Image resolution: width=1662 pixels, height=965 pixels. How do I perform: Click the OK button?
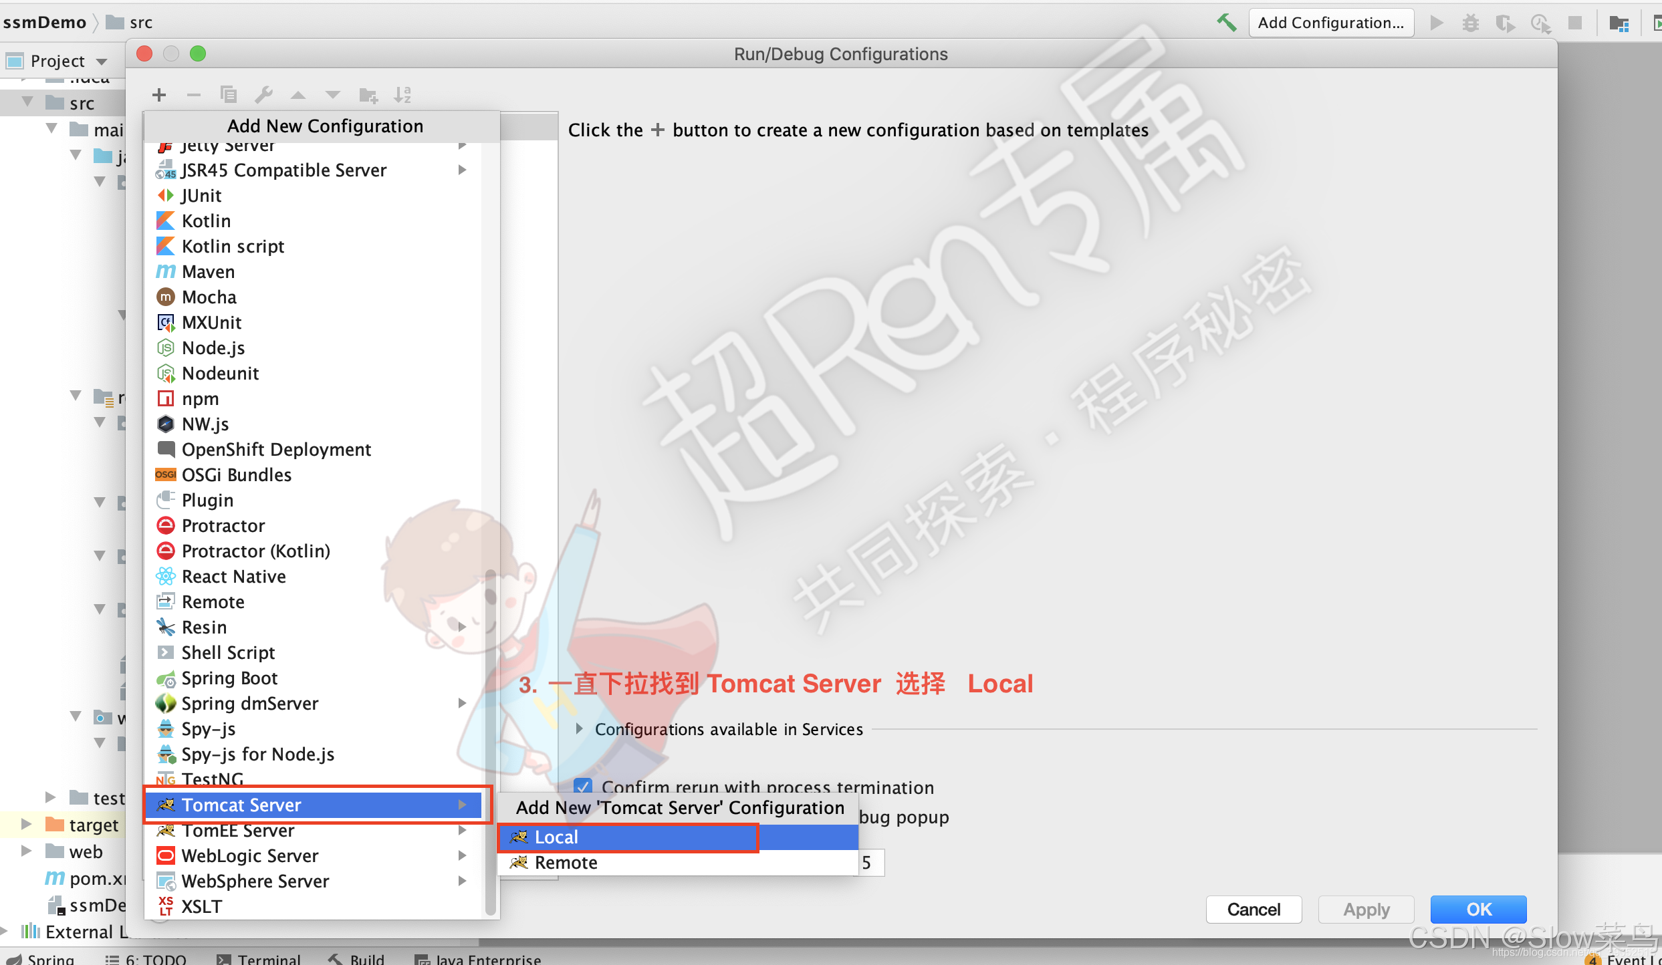[x=1478, y=909]
